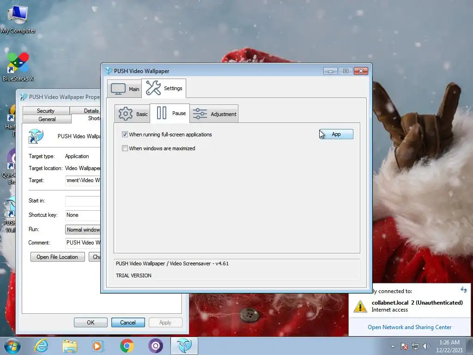The width and height of the screenshot is (473, 355).
Task: Click the Comment input field
Action: click(x=83, y=242)
